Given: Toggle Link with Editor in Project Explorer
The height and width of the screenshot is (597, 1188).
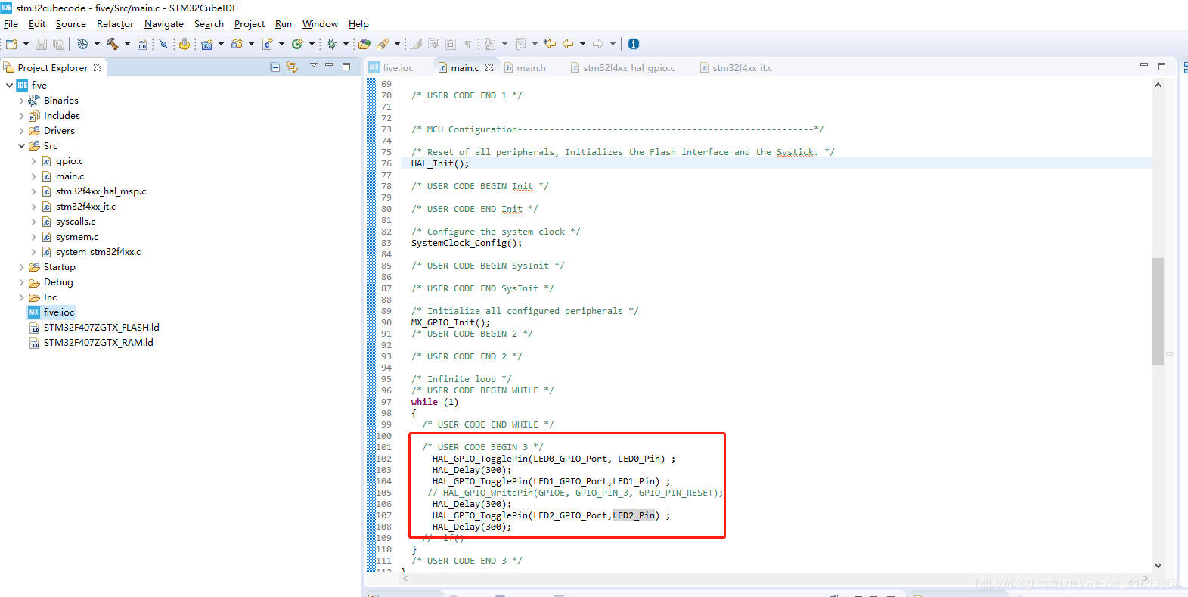Looking at the screenshot, I should point(292,67).
